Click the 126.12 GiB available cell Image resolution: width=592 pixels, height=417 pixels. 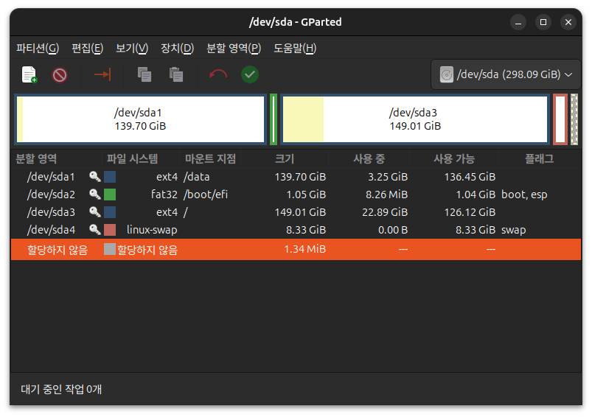pos(470,212)
